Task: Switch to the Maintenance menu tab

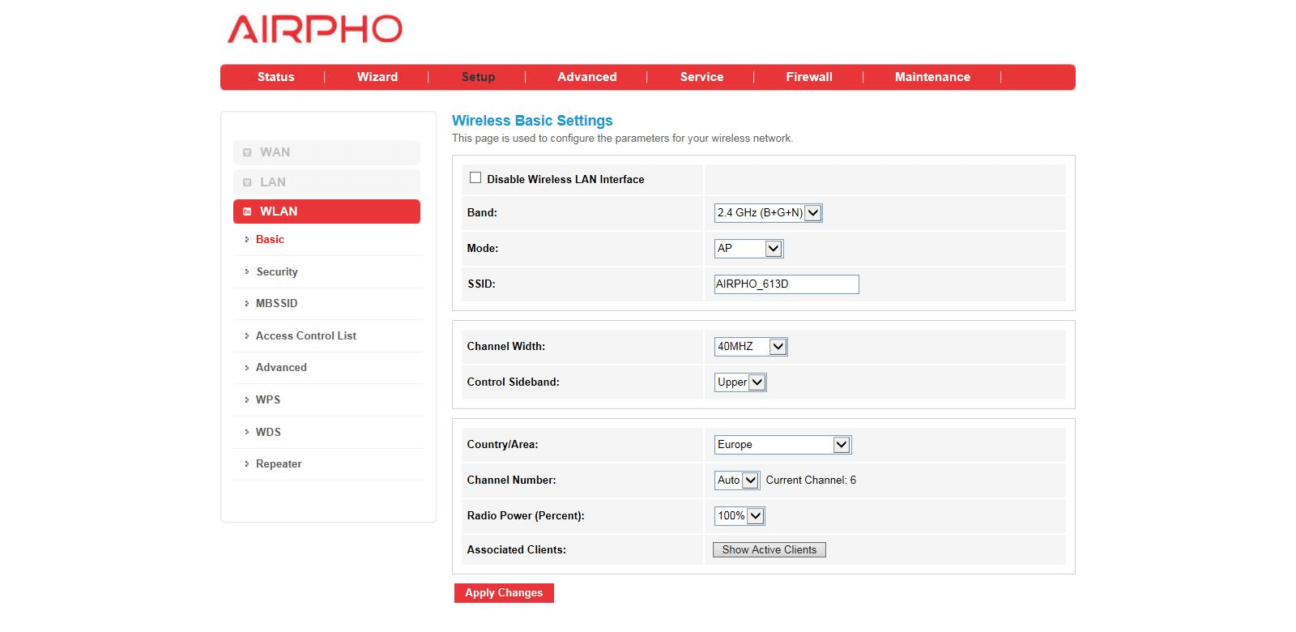Action: point(932,77)
